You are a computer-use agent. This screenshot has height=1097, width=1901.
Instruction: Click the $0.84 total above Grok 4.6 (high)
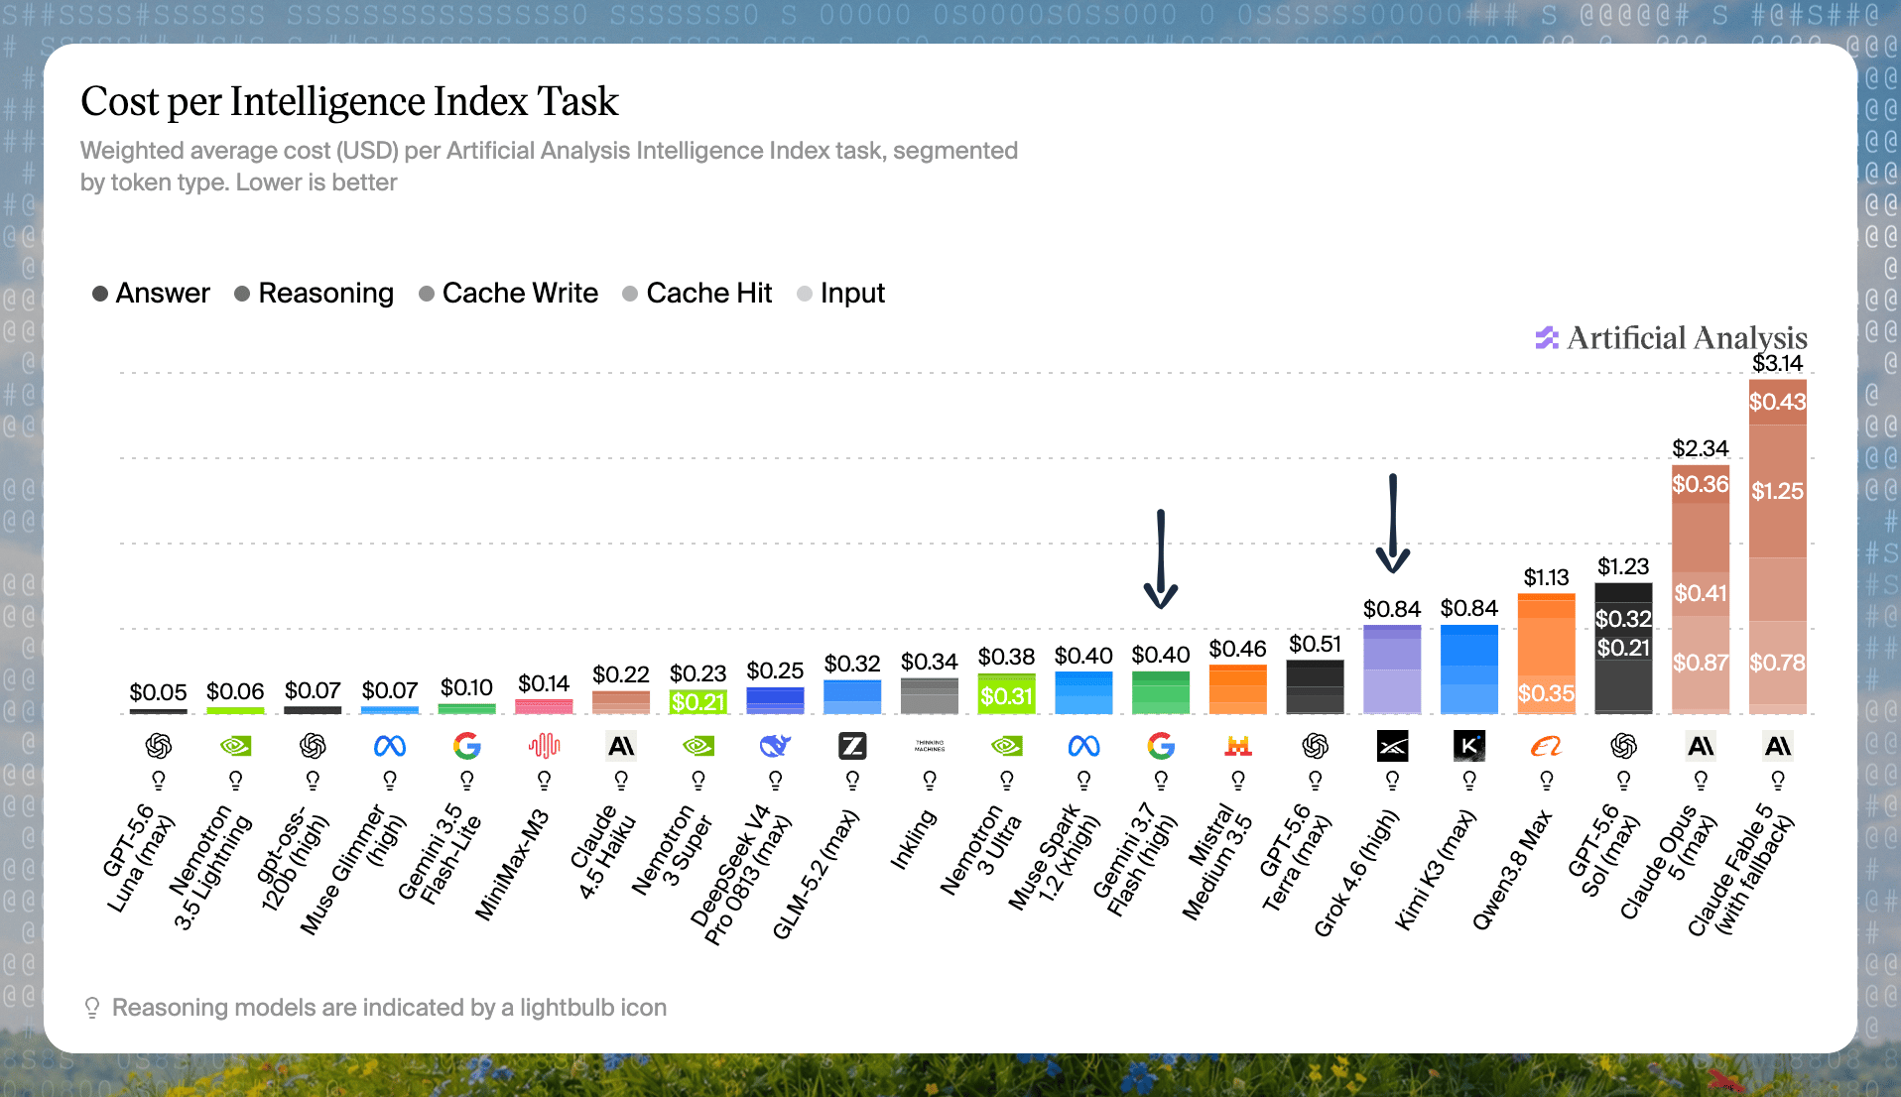click(1392, 609)
